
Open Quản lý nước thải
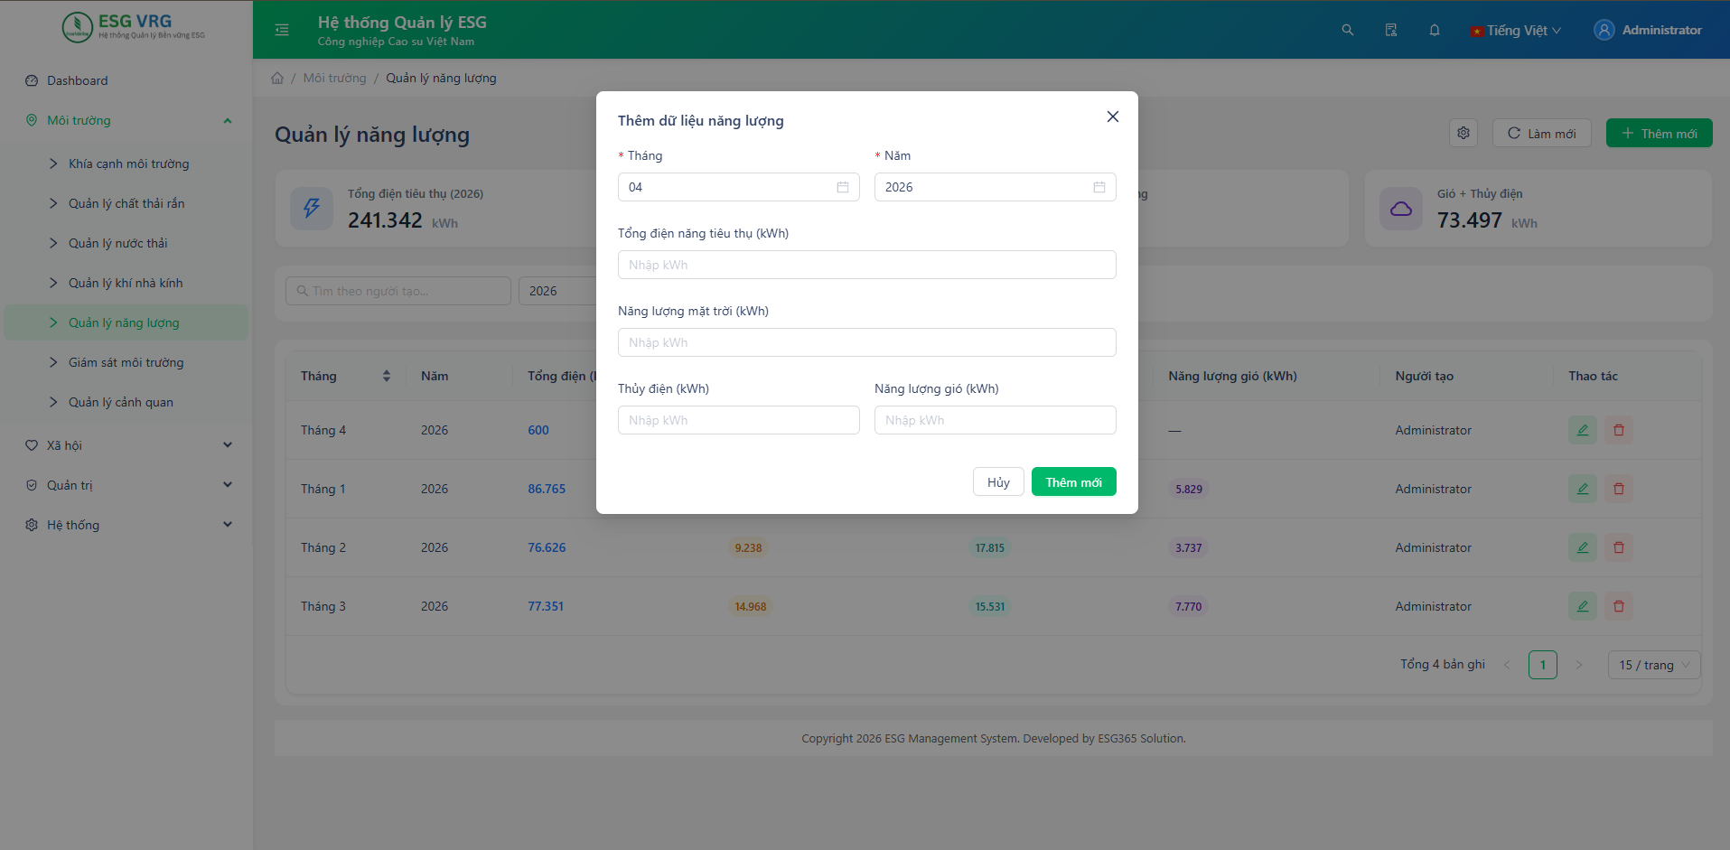(126, 243)
